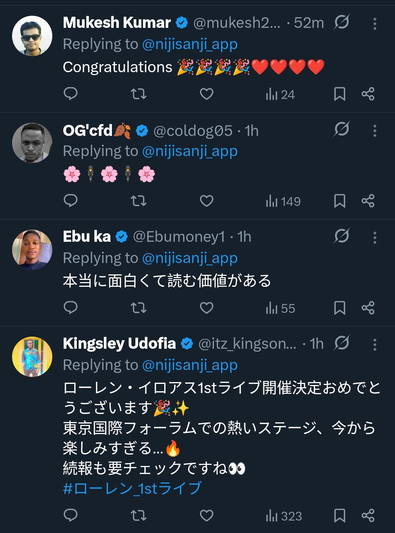This screenshot has height=533, width=395.
Task: Open Ebu ka's profile picture
Action: [32, 250]
